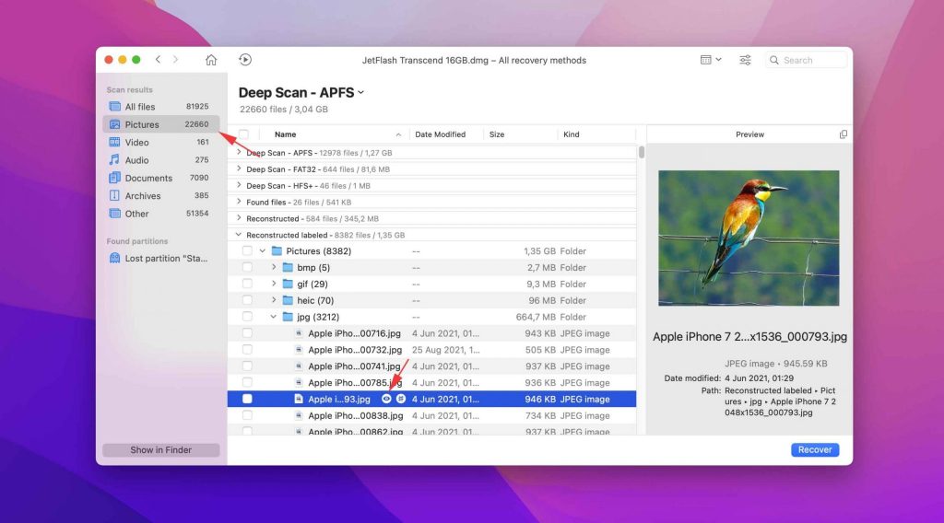This screenshot has height=523, width=944.
Task: Click the Documents sidebar icon
Action: pyautogui.click(x=114, y=178)
